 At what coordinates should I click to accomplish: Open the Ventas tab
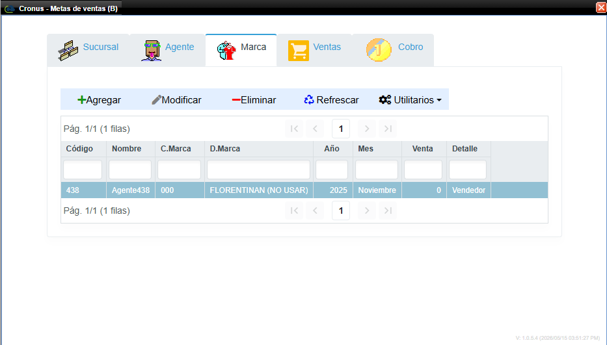[x=314, y=50]
